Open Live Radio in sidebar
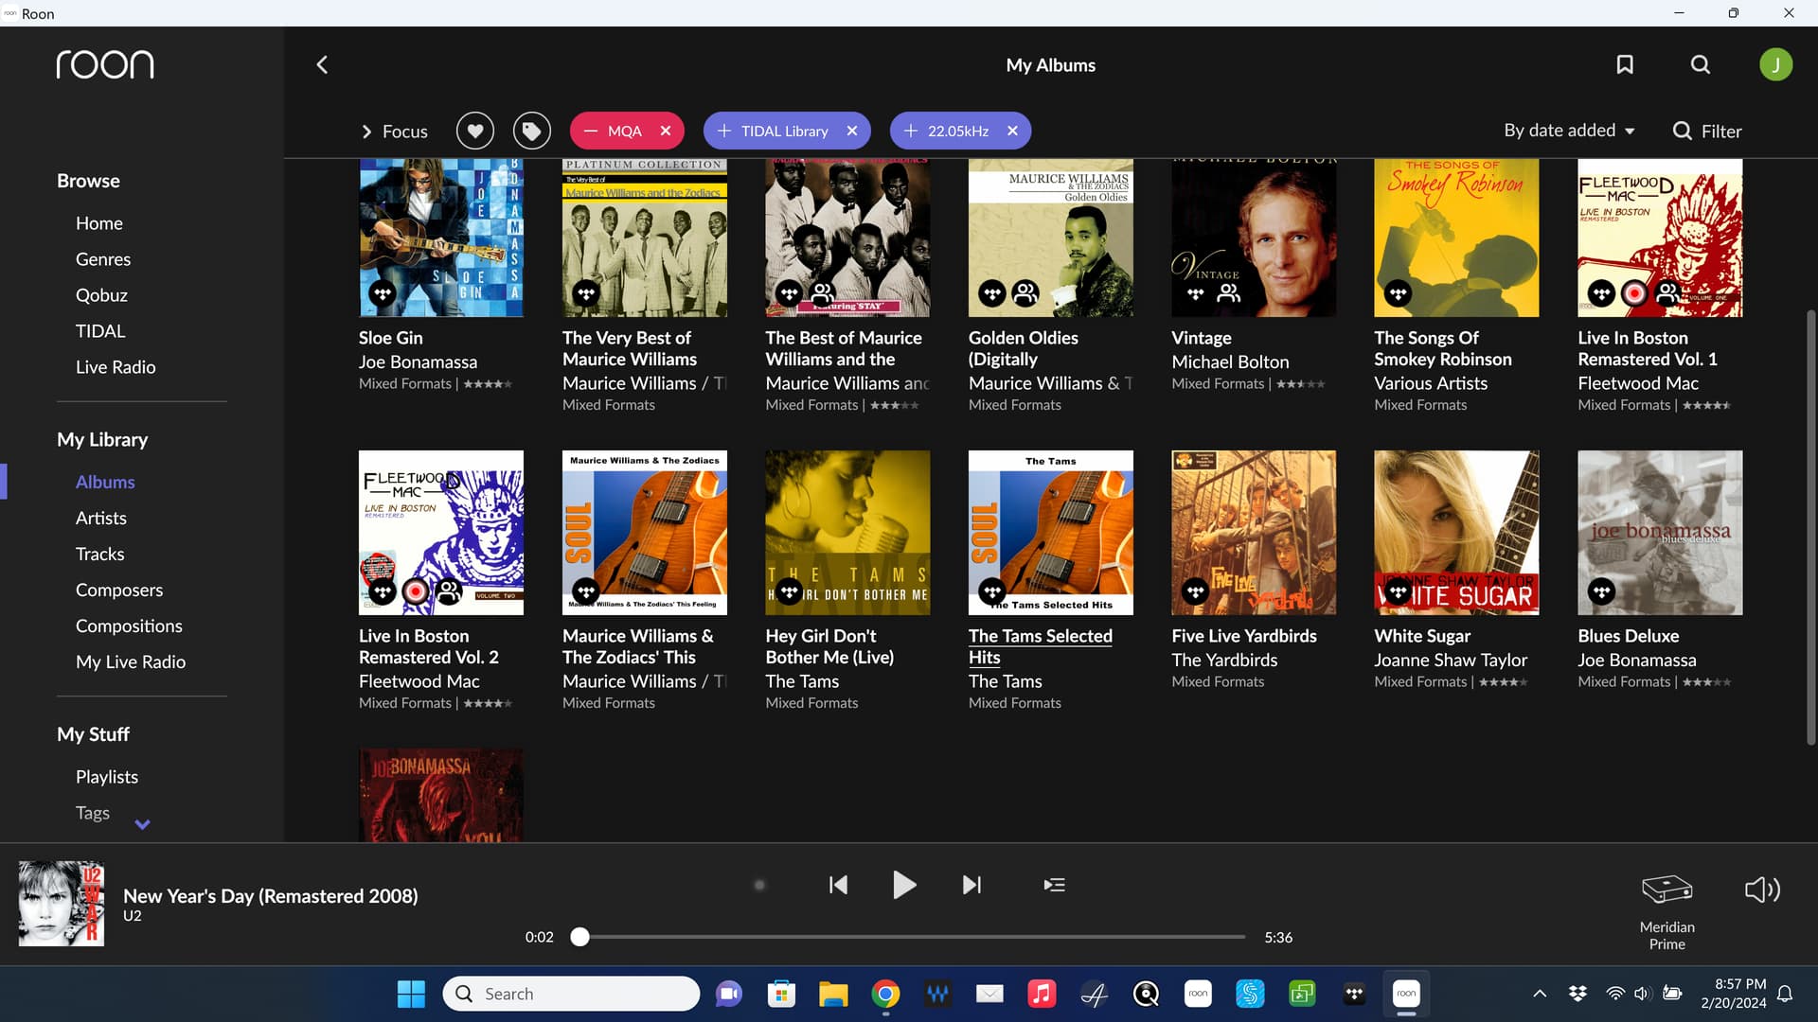This screenshot has width=1818, height=1022. pyautogui.click(x=116, y=367)
